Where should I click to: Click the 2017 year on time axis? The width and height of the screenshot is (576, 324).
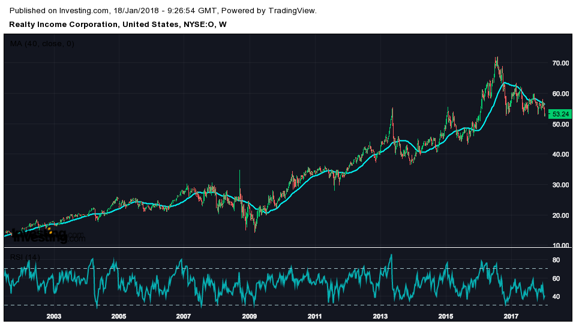[x=511, y=316]
